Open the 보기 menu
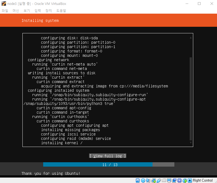The height and width of the screenshot is (183, 217). [27, 11]
